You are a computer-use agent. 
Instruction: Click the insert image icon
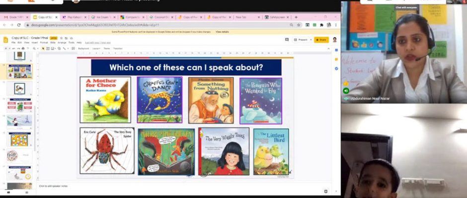53,49
